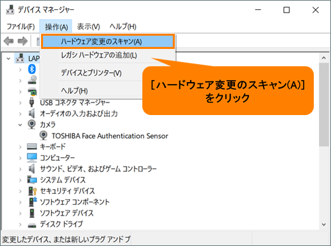Image resolution: width=331 pixels, height=246 pixels.
Task: Click the ディスク ドライブ icon
Action: coord(32,225)
